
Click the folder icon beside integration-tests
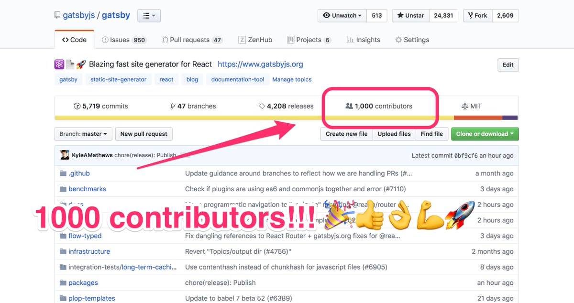tap(63, 267)
